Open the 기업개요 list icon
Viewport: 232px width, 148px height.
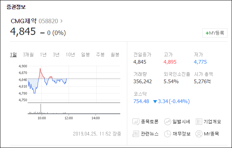tap(199, 122)
